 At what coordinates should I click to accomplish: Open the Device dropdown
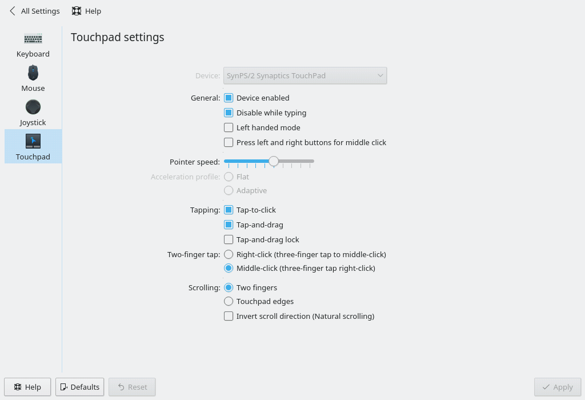305,75
